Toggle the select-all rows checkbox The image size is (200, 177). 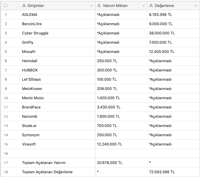pyautogui.click(x=6, y=5)
